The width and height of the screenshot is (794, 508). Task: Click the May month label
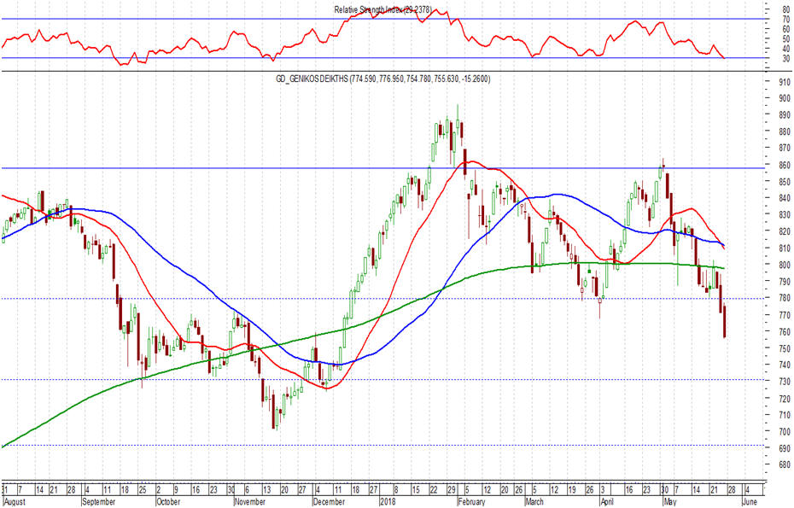670,501
